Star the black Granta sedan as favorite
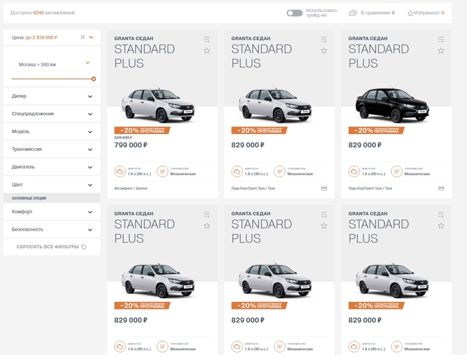The height and width of the screenshot is (356, 467). [441, 51]
